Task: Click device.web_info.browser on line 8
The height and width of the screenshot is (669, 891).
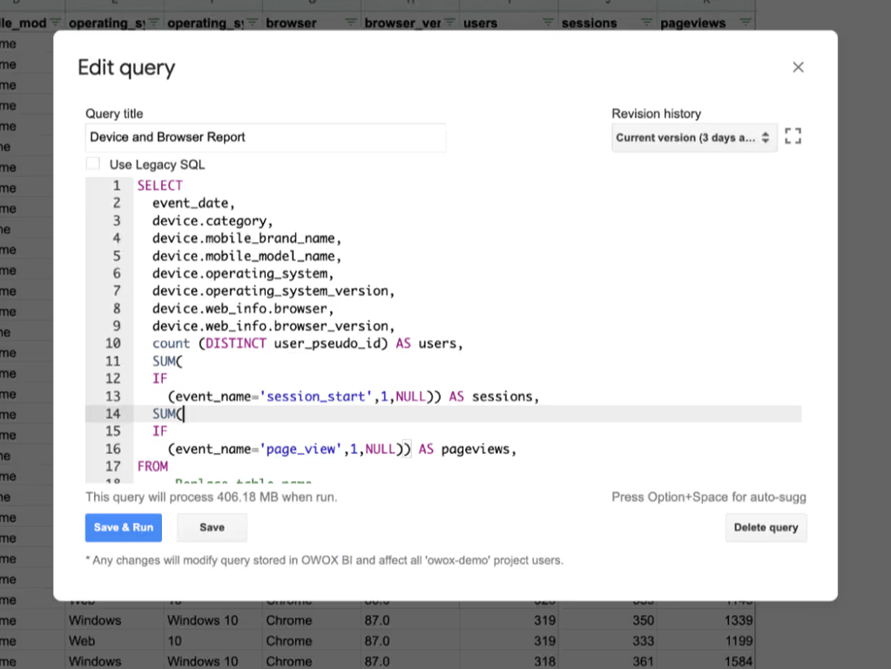Action: [240, 308]
